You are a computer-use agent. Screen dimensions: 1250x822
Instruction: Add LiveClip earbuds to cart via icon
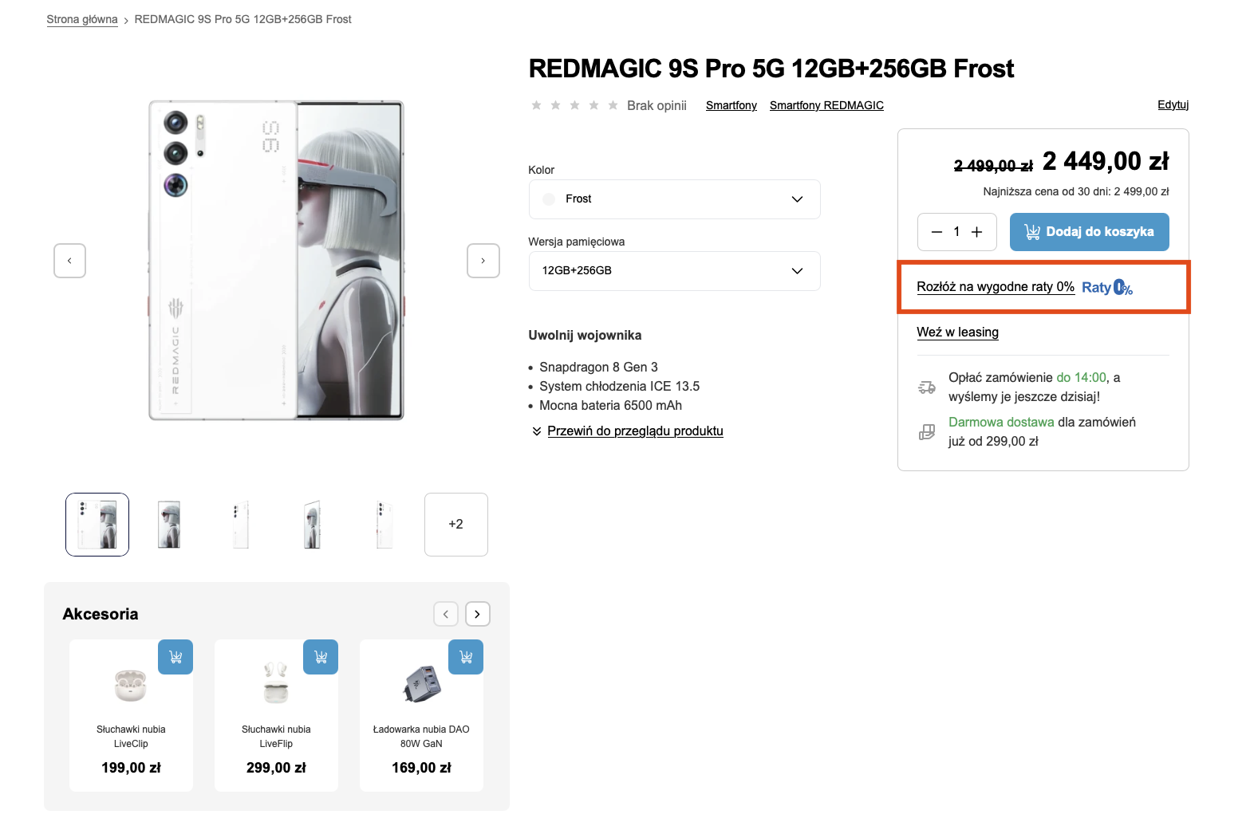pos(175,657)
